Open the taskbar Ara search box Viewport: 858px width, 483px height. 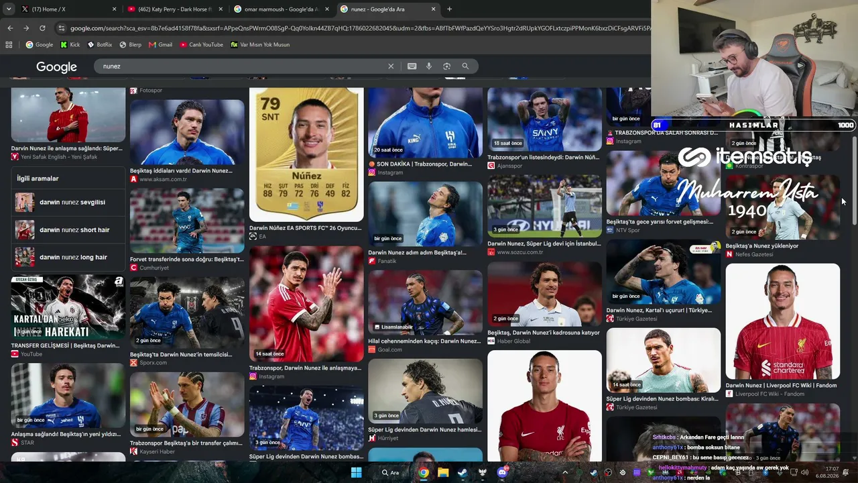click(x=390, y=472)
